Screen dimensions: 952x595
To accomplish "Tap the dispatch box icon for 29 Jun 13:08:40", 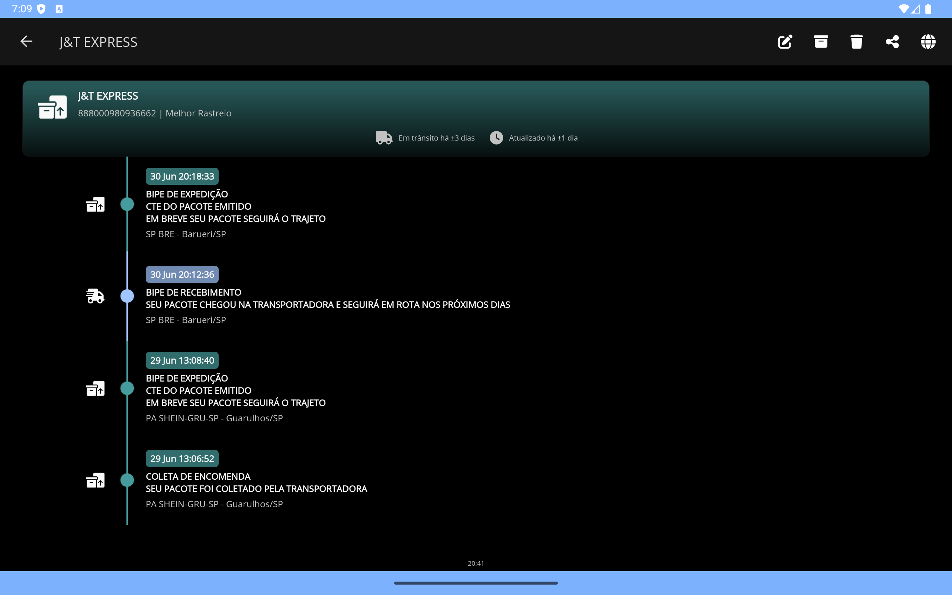I will click(95, 388).
